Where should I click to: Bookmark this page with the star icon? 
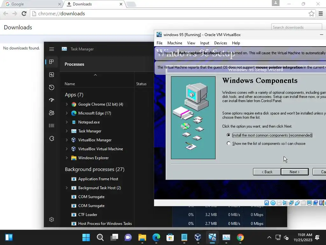point(311,13)
